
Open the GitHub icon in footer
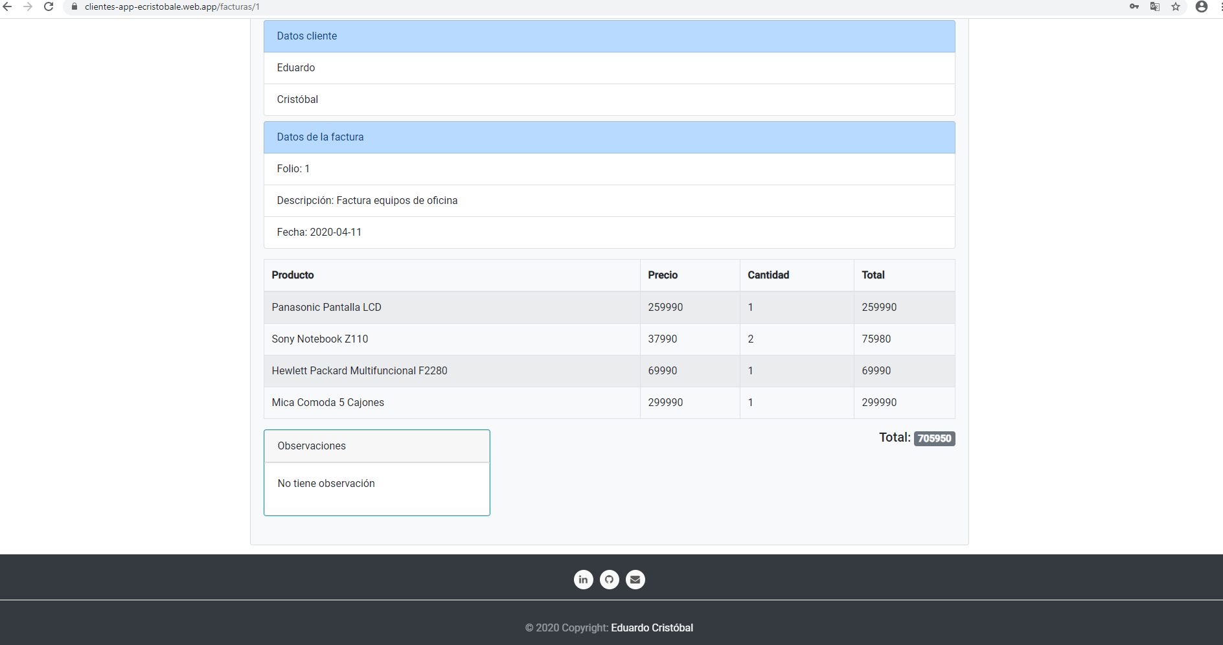tap(609, 580)
